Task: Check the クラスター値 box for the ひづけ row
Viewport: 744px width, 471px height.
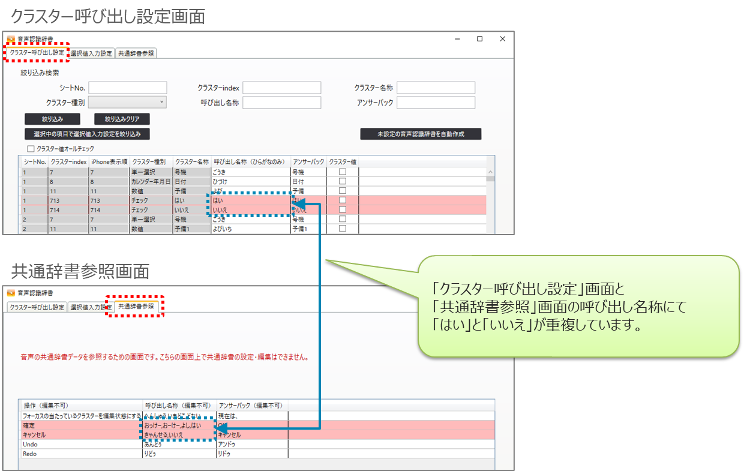Action: [343, 181]
